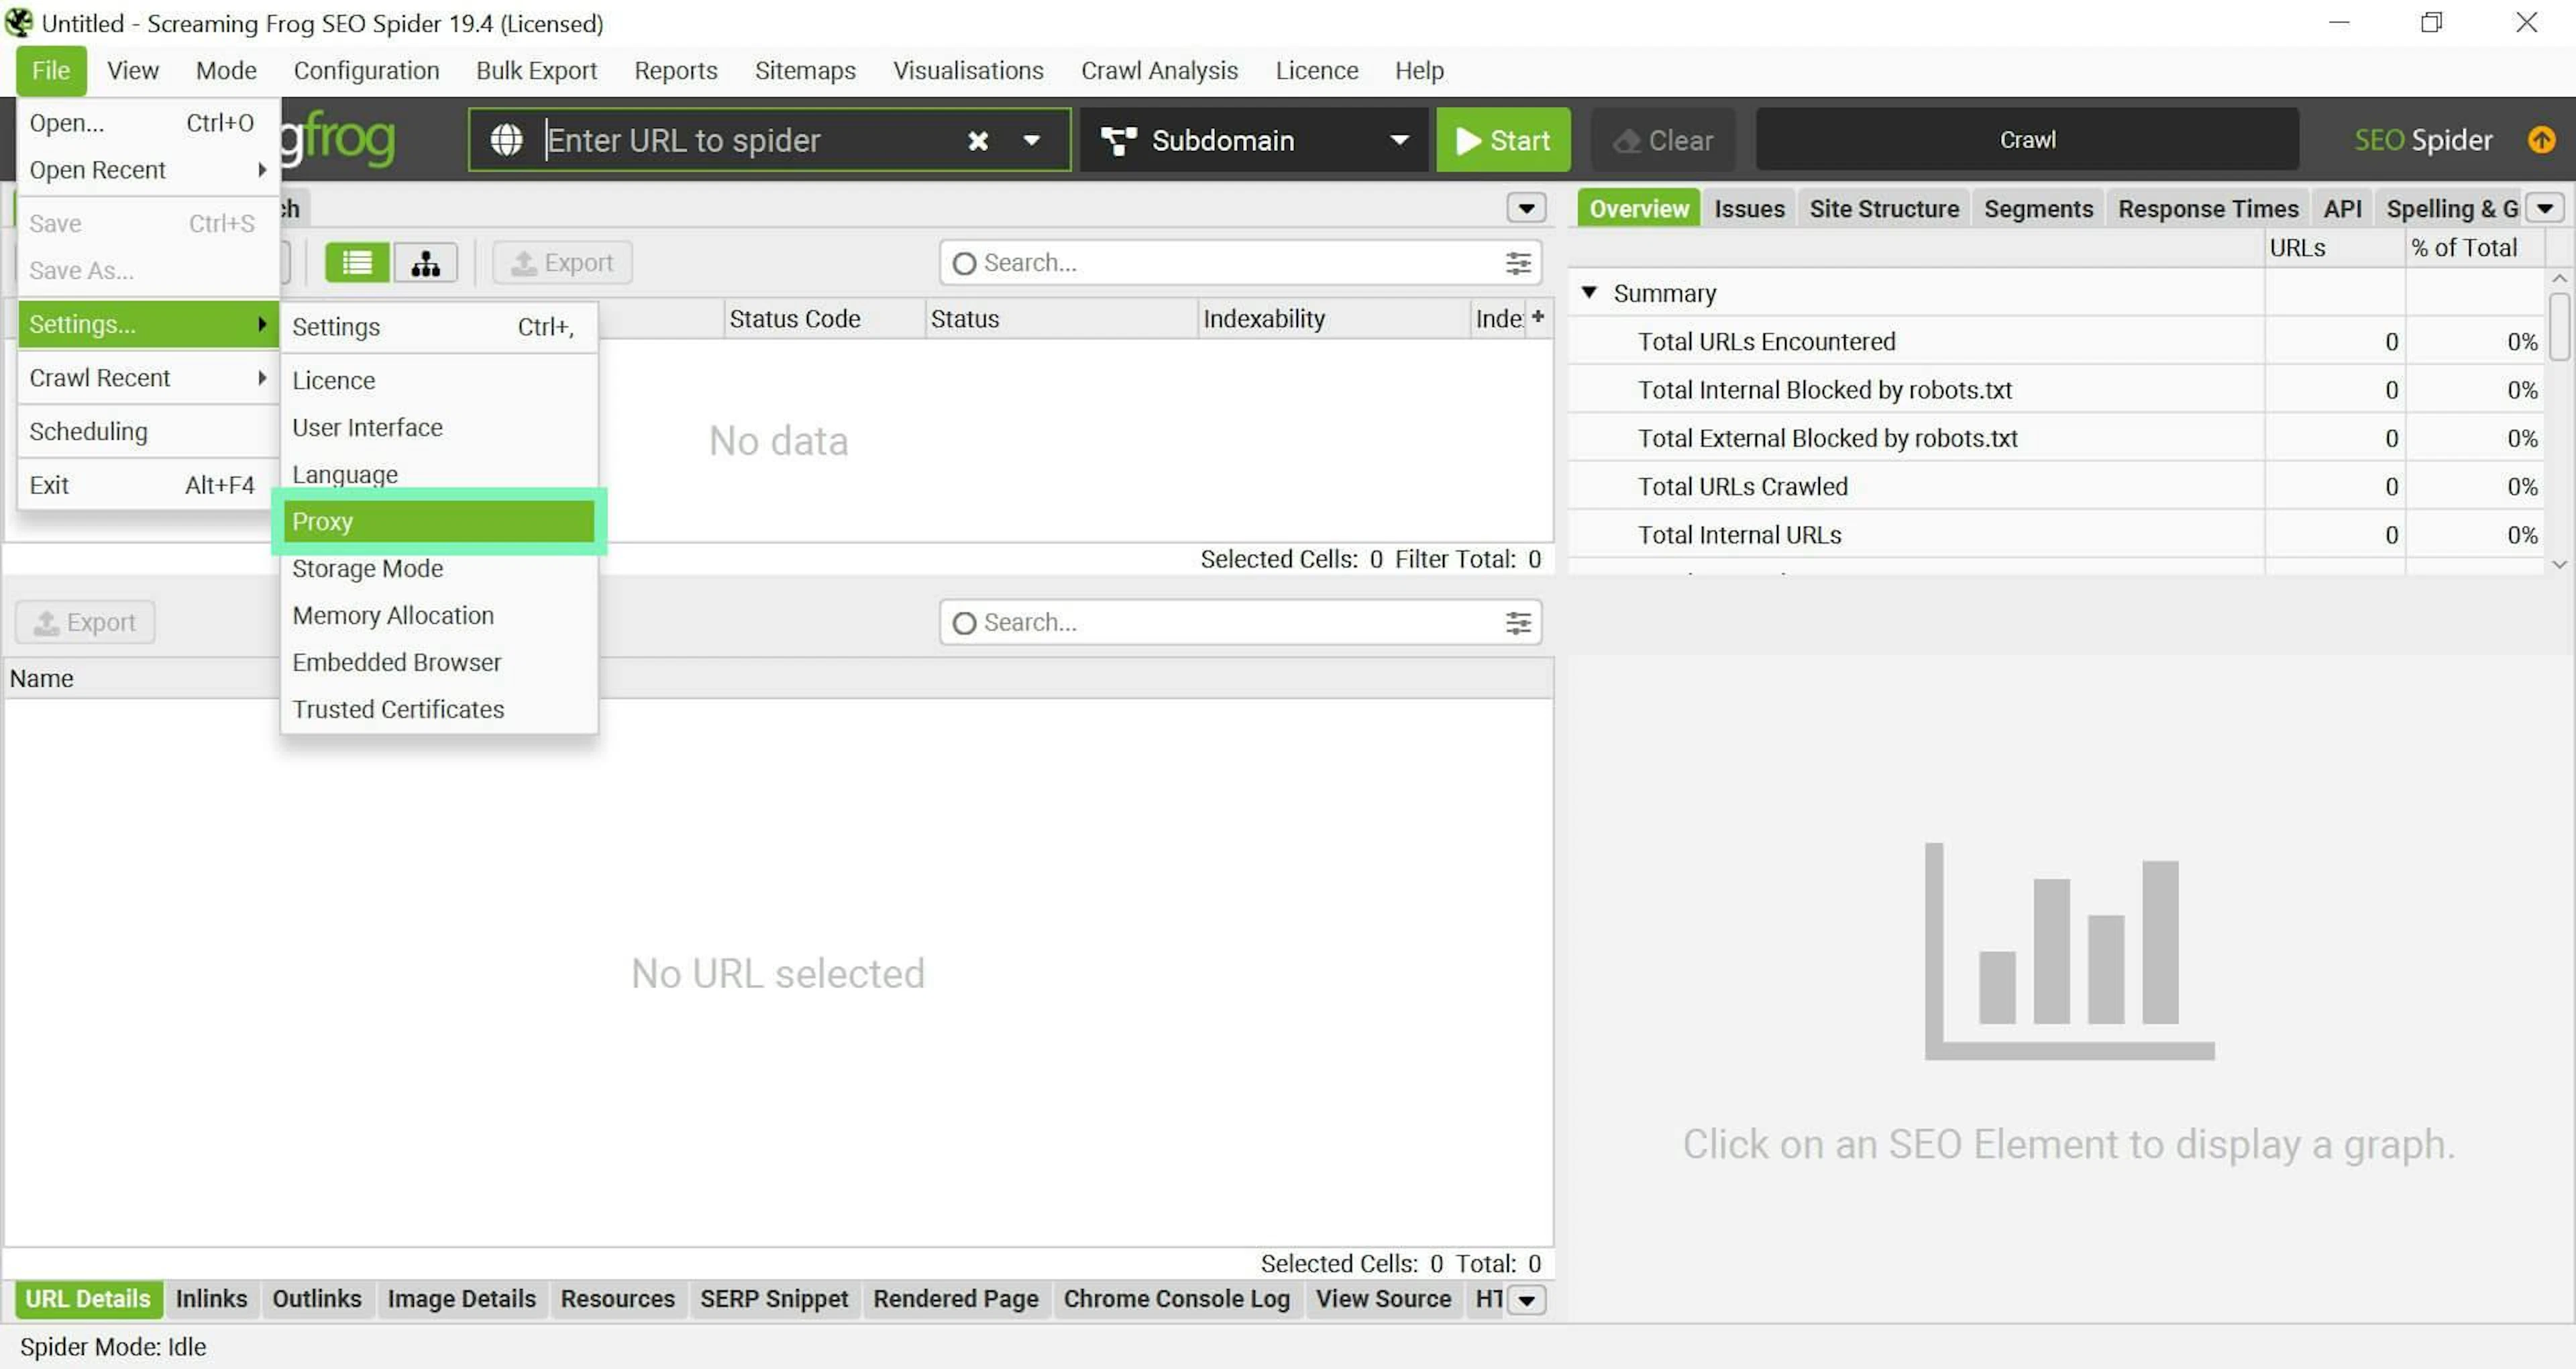Clear the URL field with X icon
This screenshot has width=2576, height=1369.
978,141
